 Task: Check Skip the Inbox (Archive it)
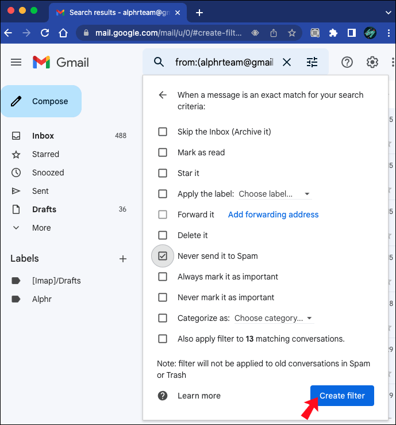pyautogui.click(x=163, y=132)
